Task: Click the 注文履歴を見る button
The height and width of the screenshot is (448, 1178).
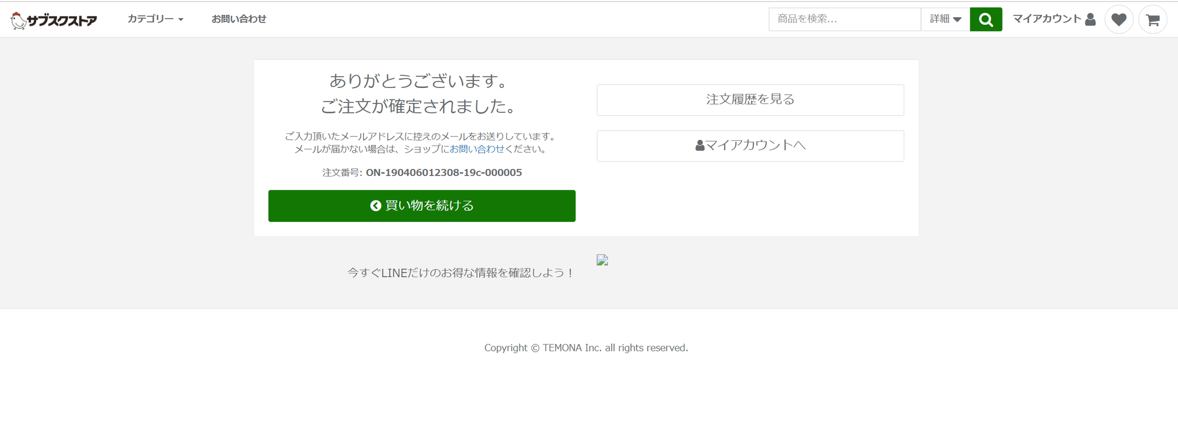Action: (750, 99)
